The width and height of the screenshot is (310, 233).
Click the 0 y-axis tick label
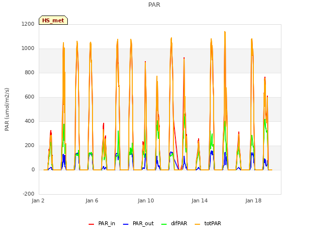pos(33,169)
